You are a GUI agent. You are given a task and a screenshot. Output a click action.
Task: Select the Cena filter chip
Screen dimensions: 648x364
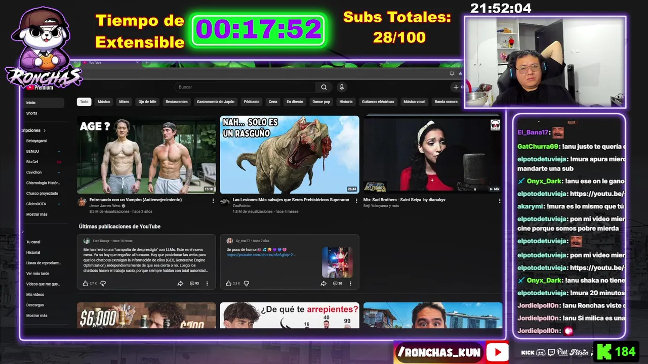pyautogui.click(x=273, y=102)
